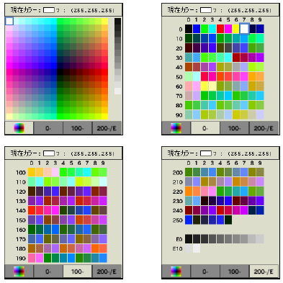Select blue swatch at row 250 column 0
The image size is (283, 283).
(x=189, y=220)
